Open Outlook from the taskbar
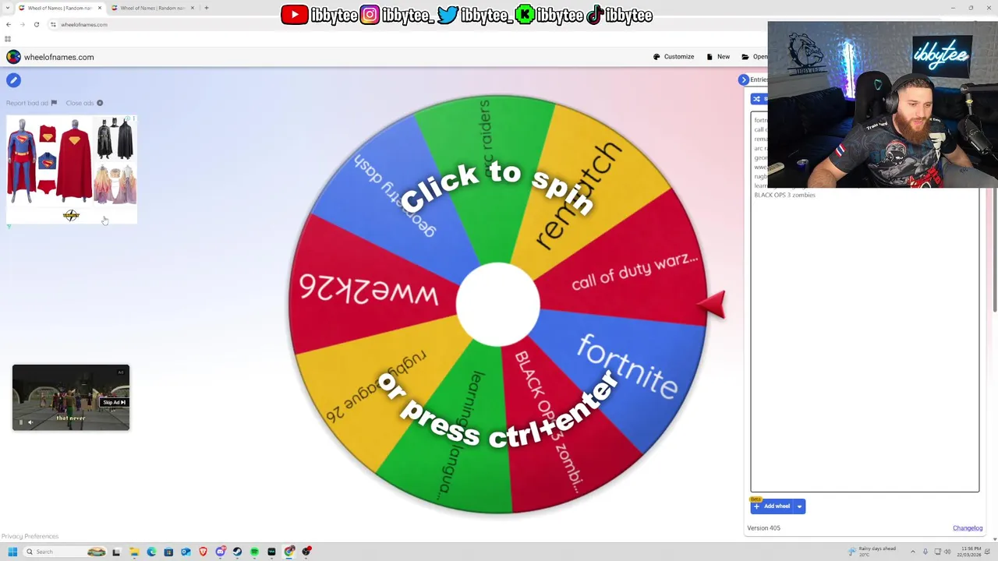The image size is (998, 561). (x=186, y=552)
